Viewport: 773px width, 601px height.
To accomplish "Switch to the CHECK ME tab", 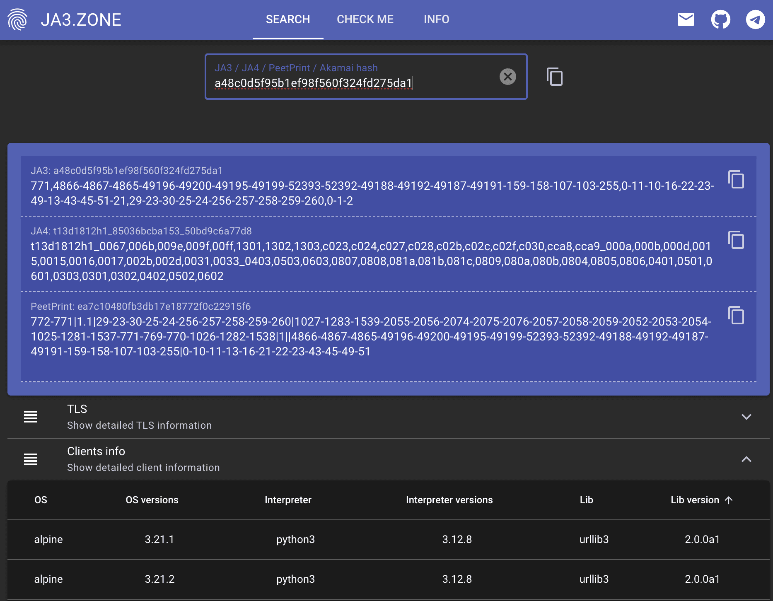I will (x=365, y=19).
